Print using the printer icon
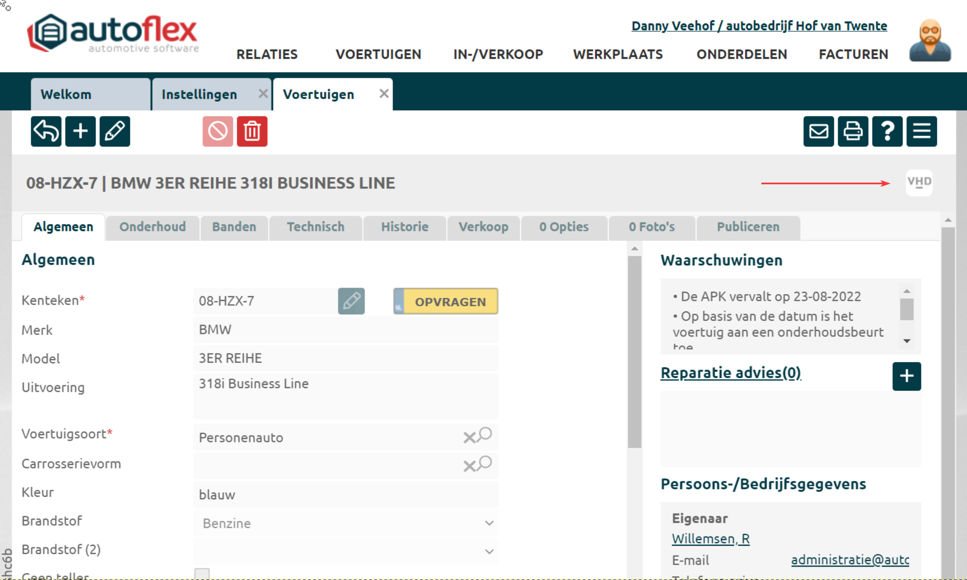967x580 pixels. coord(853,131)
